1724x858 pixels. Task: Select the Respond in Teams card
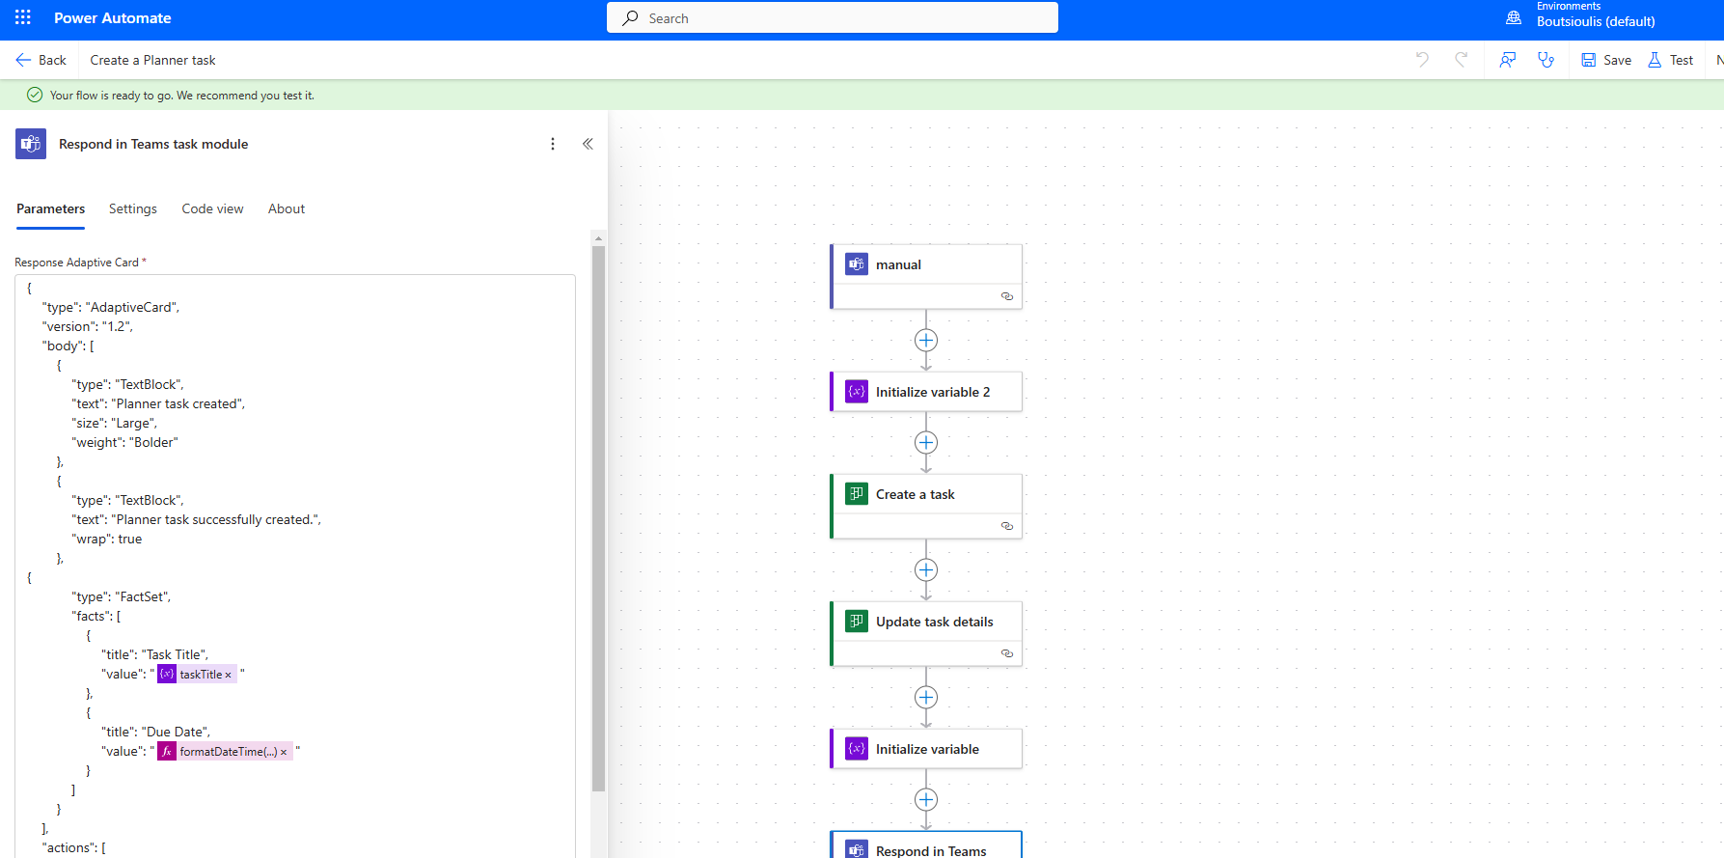pos(926,845)
